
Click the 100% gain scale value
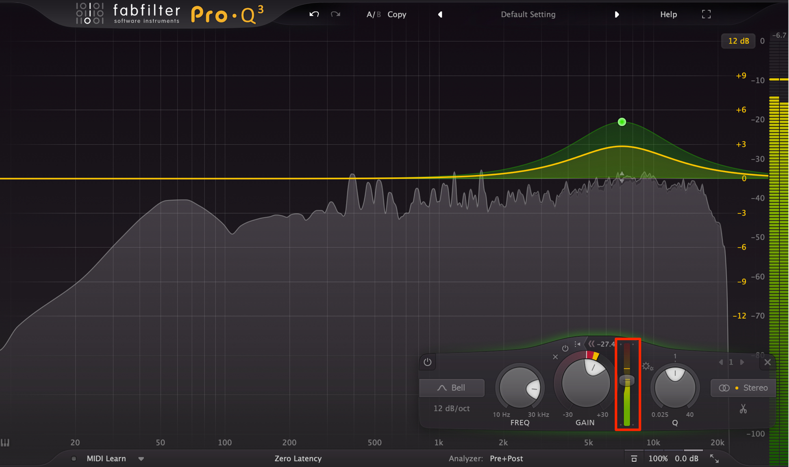pos(658,458)
